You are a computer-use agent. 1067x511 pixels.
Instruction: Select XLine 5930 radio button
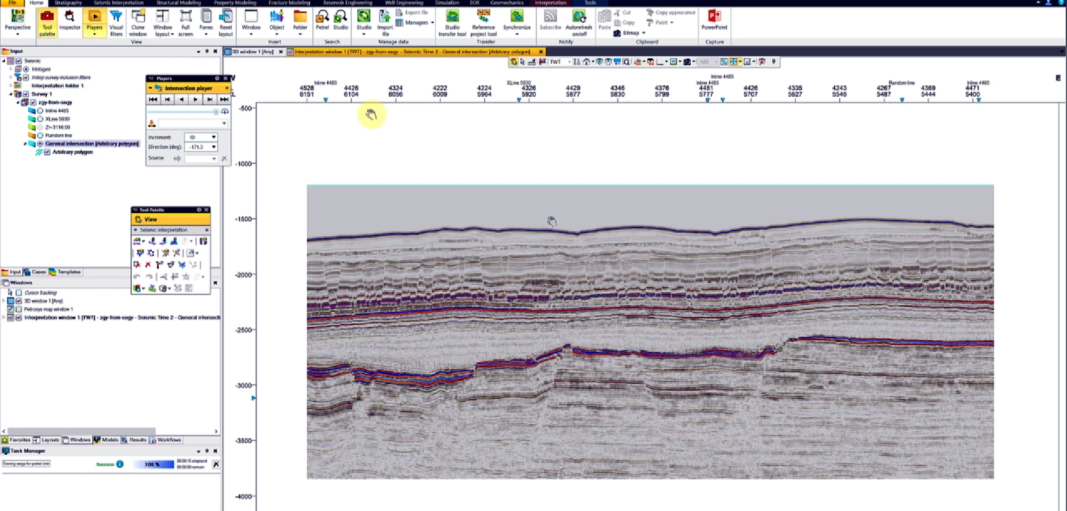[x=40, y=119]
